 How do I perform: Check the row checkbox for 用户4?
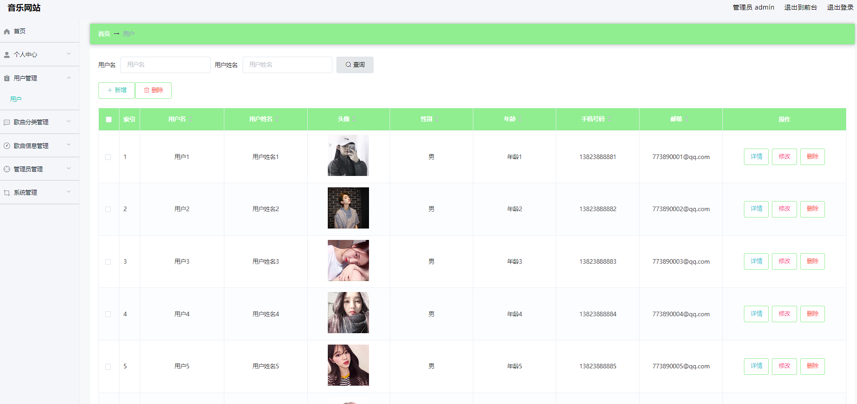click(108, 314)
